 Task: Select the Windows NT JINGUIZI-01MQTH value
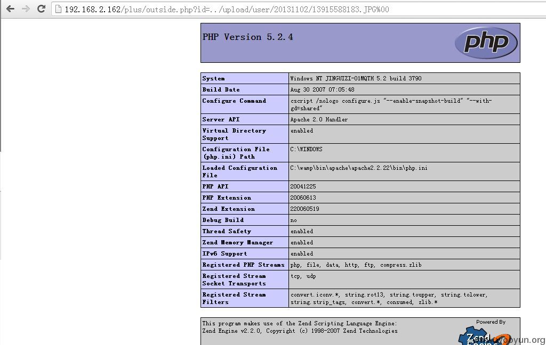pyautogui.click(x=356, y=78)
